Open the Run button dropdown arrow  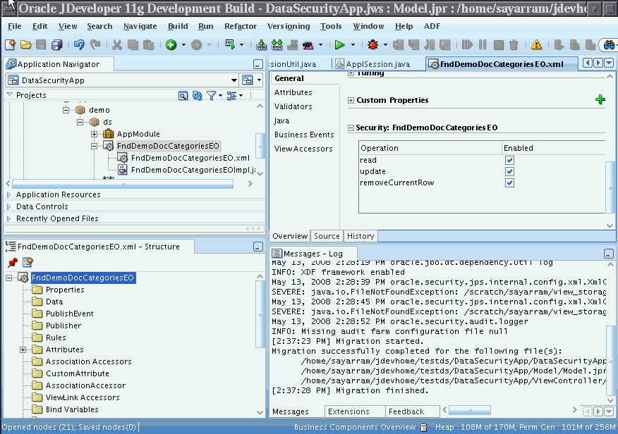353,45
